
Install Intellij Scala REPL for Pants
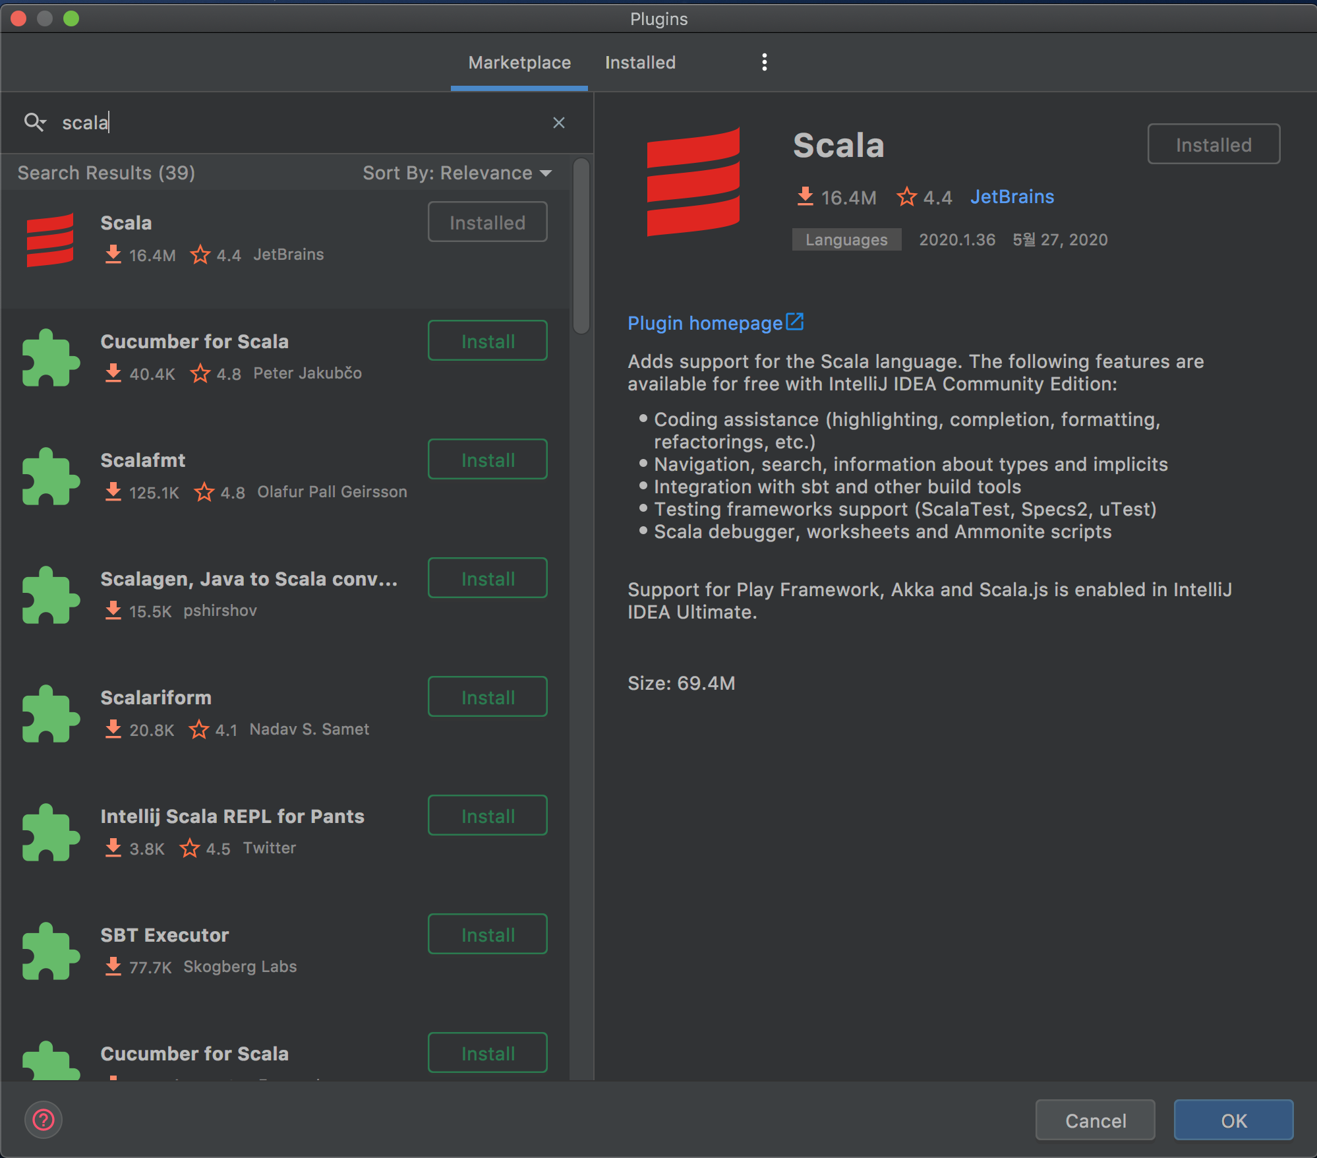click(x=487, y=816)
